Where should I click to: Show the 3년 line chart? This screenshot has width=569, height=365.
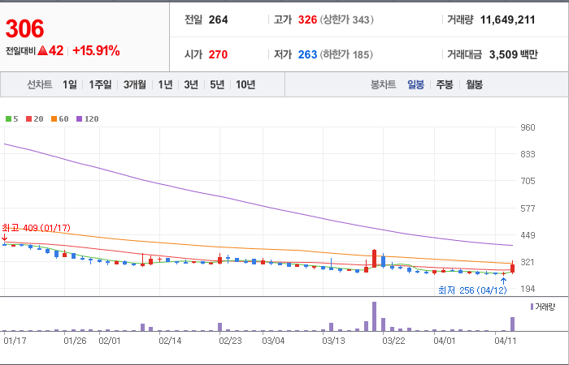click(191, 84)
